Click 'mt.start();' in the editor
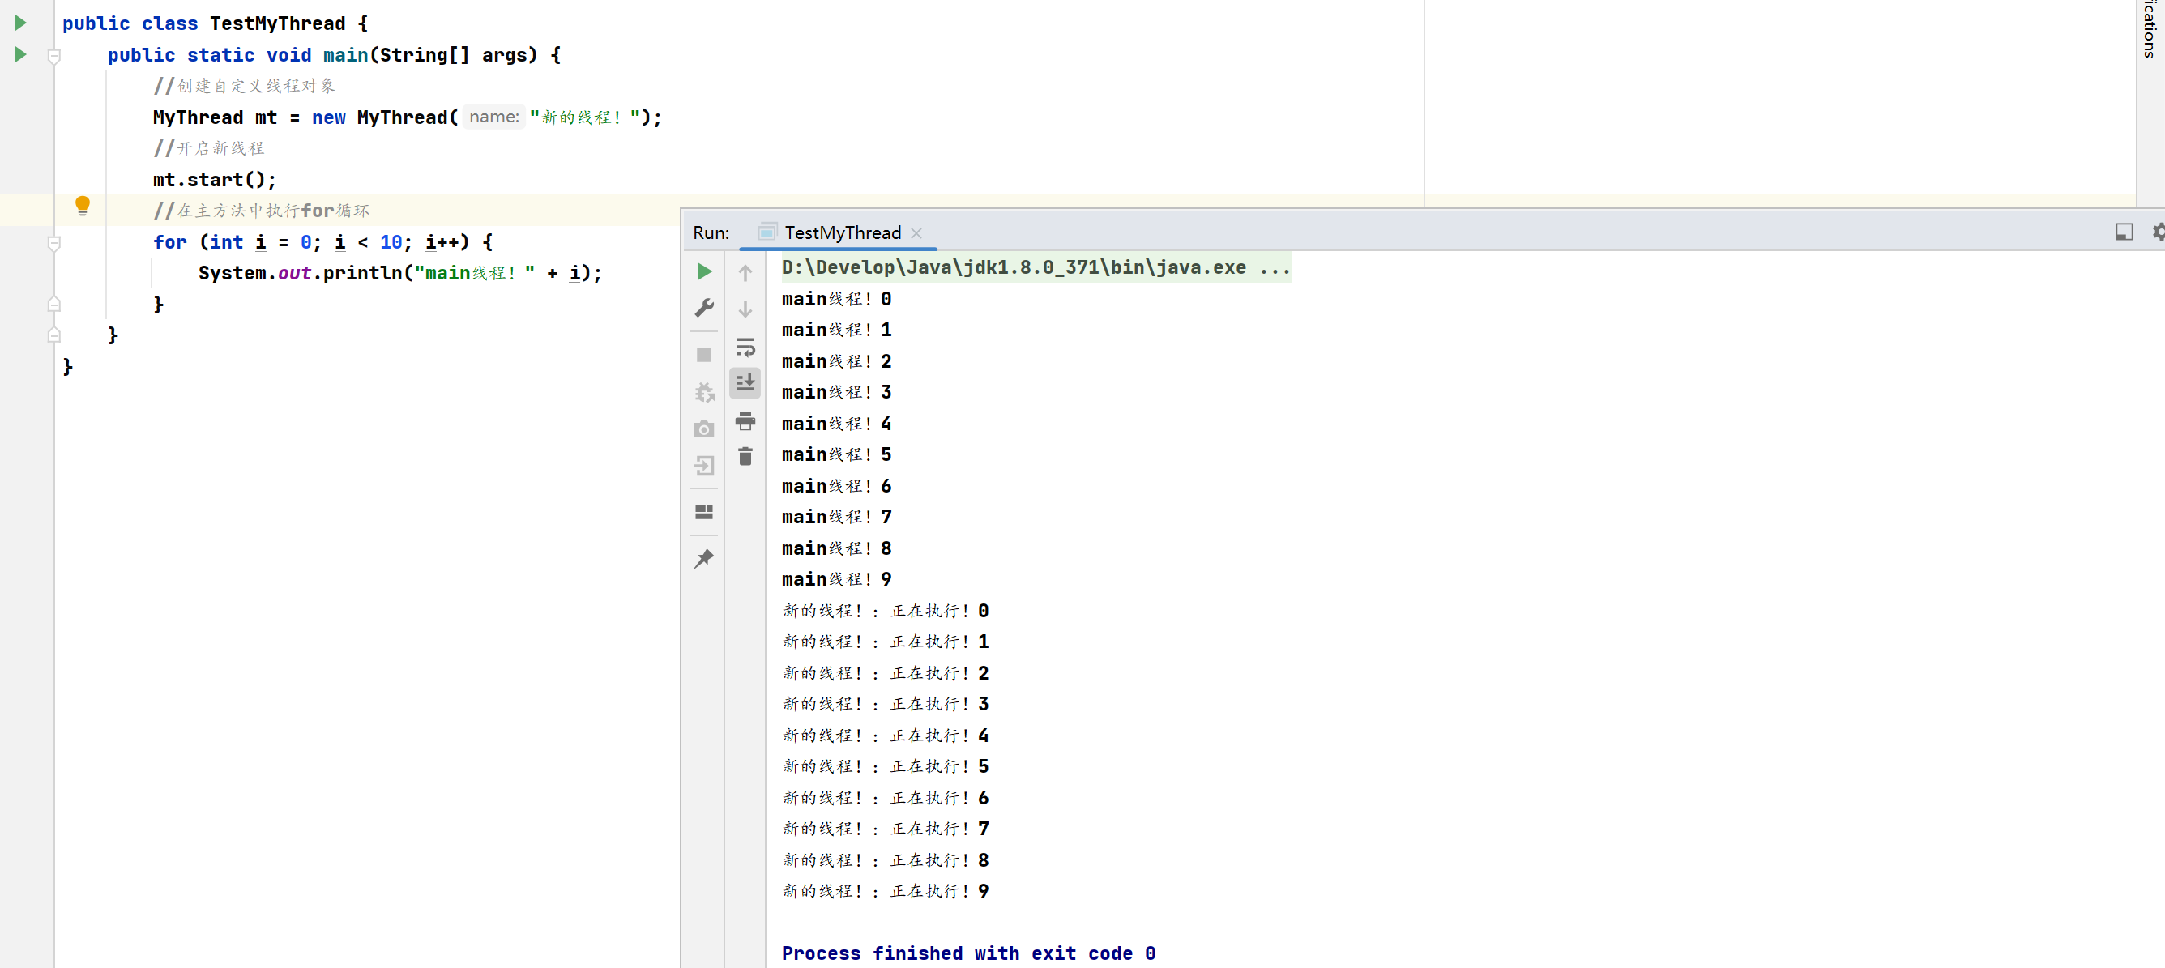The width and height of the screenshot is (2165, 968). point(215,180)
